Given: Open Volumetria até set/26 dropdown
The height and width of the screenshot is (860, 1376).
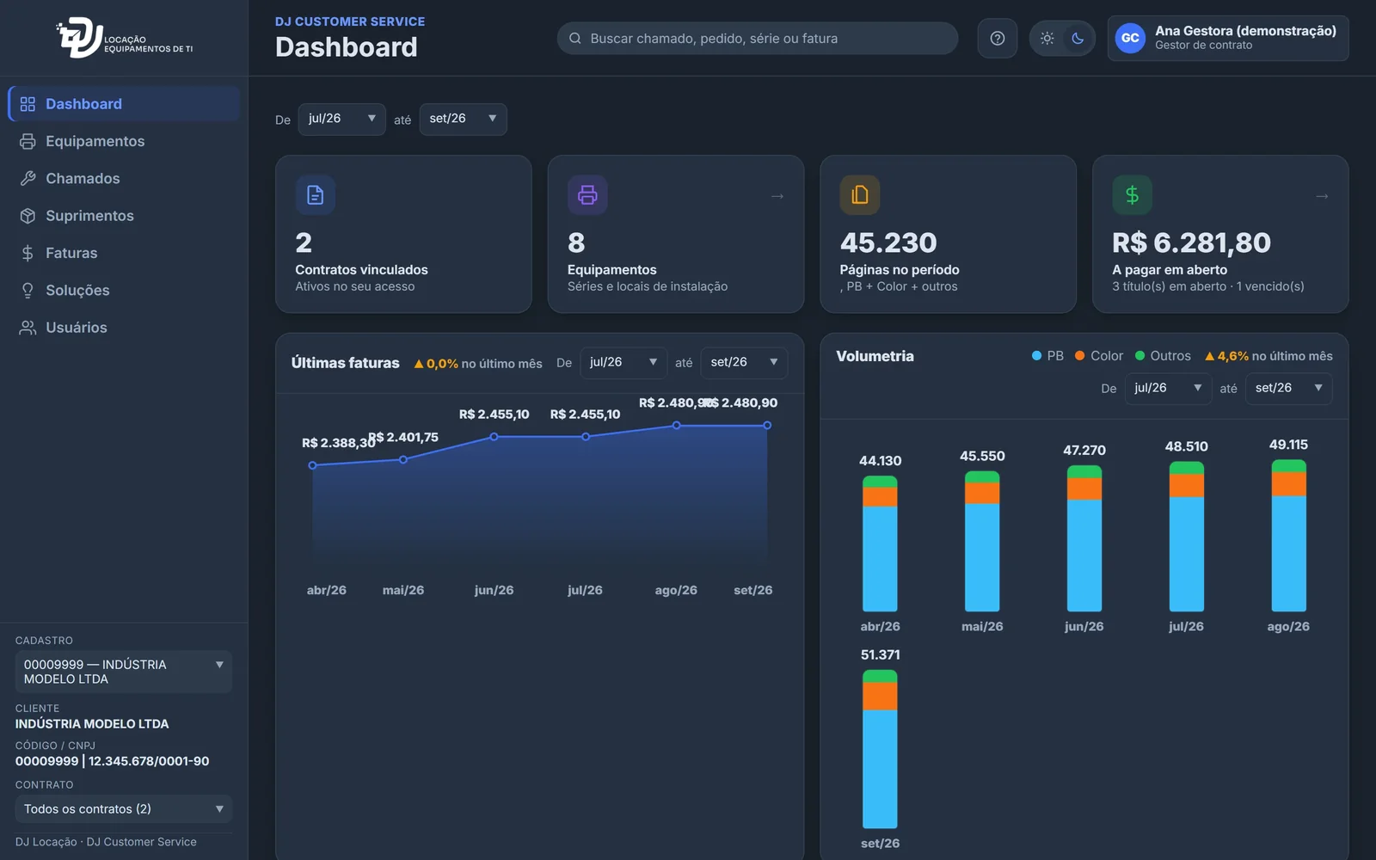Looking at the screenshot, I should 1288,389.
